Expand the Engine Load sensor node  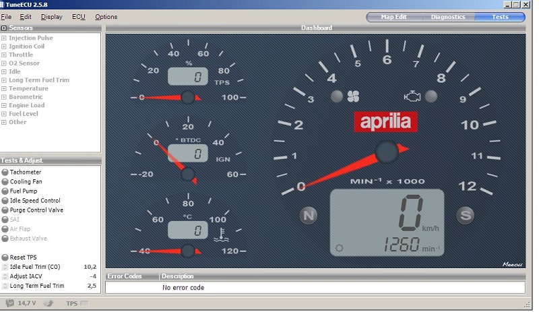(4, 105)
